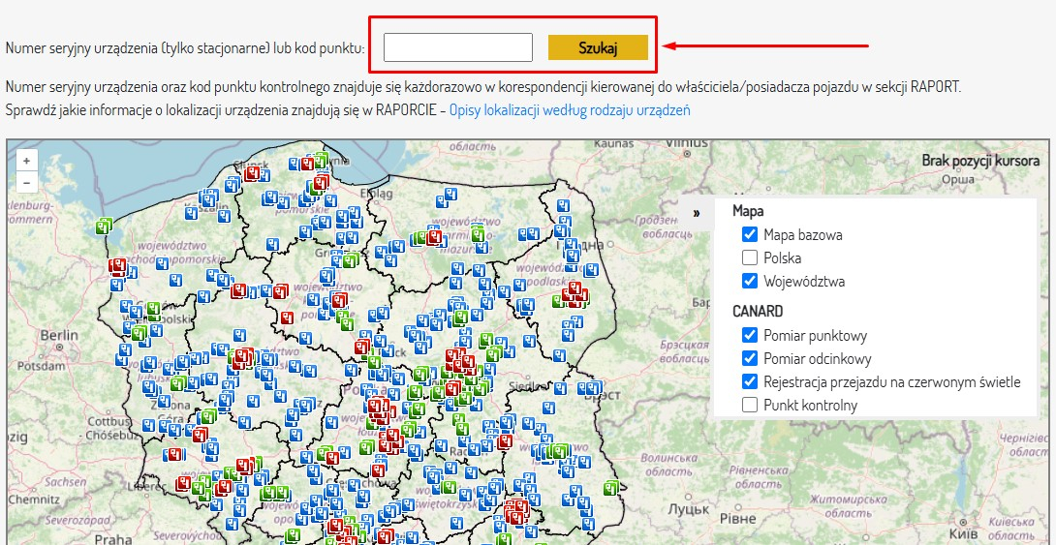The image size is (1056, 545).
Task: Toggle Rejestracja przejazdu na czerwonym świetle
Action: pos(750,381)
